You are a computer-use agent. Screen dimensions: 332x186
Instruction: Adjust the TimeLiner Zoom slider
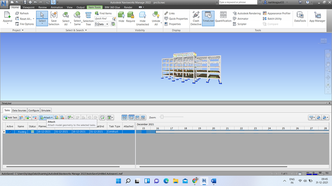[162, 117]
